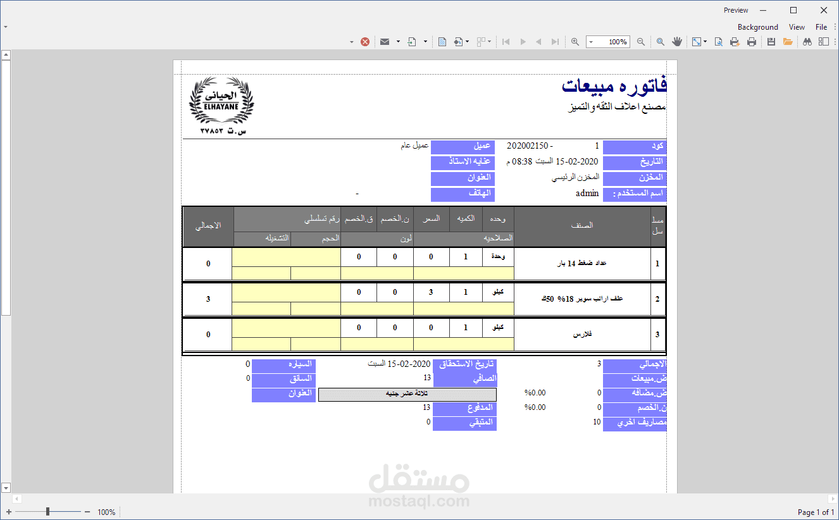Export the document to a file
Viewport: 839px width, 520px height.
tap(412, 42)
